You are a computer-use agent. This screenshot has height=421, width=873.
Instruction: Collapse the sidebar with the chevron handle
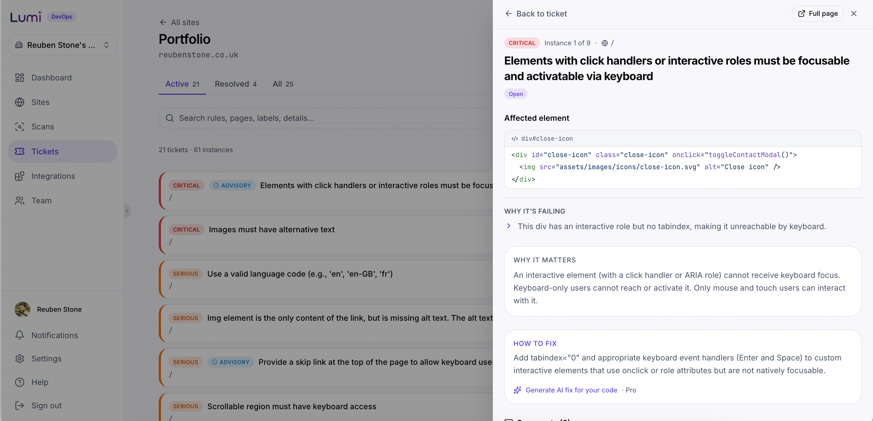[127, 211]
